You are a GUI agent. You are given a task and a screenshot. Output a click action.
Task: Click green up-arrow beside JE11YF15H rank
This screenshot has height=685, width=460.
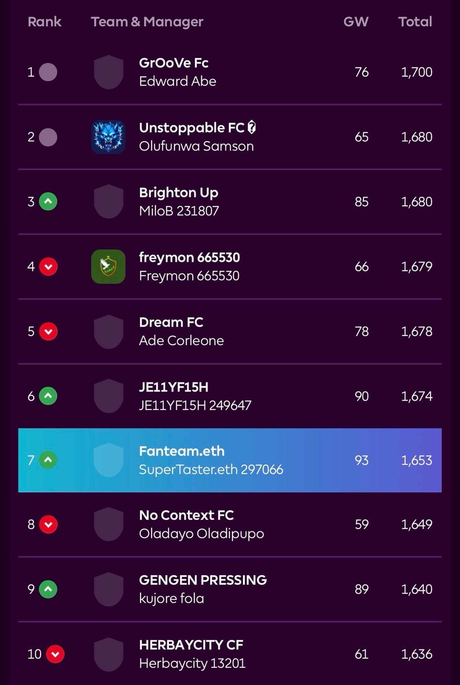48,396
